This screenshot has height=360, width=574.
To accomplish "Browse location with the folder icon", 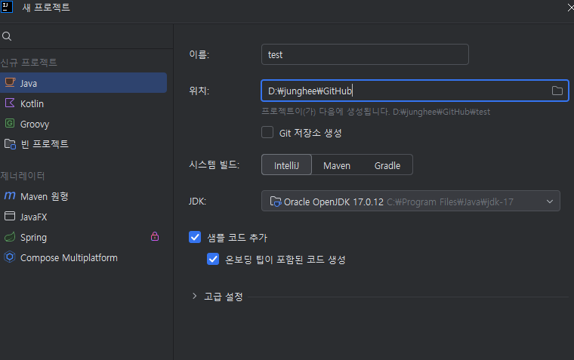I will pyautogui.click(x=557, y=91).
